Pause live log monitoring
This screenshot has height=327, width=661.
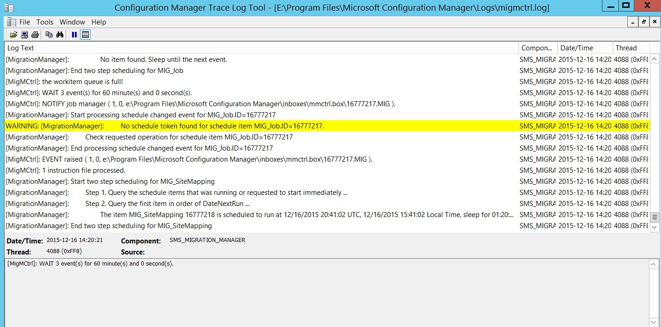[73, 34]
